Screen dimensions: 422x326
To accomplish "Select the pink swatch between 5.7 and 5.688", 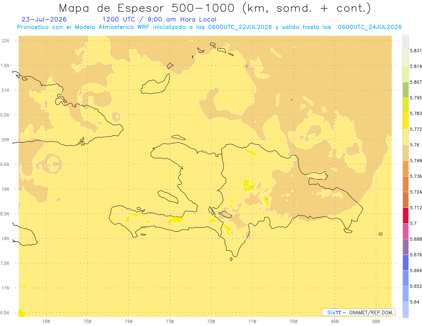I will click(405, 231).
